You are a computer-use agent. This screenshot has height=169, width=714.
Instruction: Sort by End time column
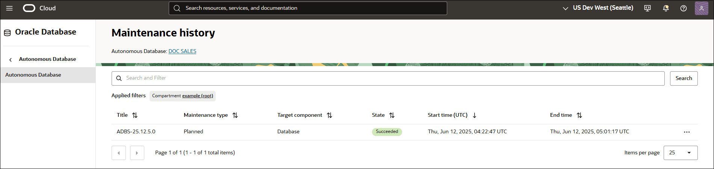click(579, 115)
